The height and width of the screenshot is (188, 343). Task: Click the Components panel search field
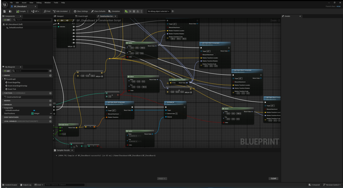click(34, 20)
